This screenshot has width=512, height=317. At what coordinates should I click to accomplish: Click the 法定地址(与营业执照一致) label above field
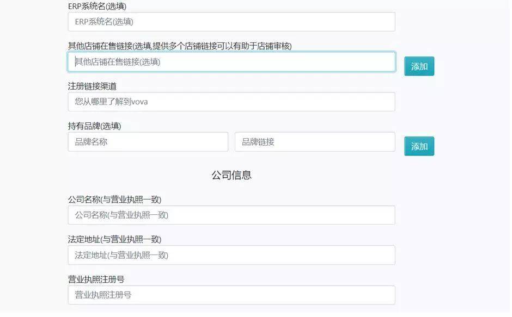point(114,239)
